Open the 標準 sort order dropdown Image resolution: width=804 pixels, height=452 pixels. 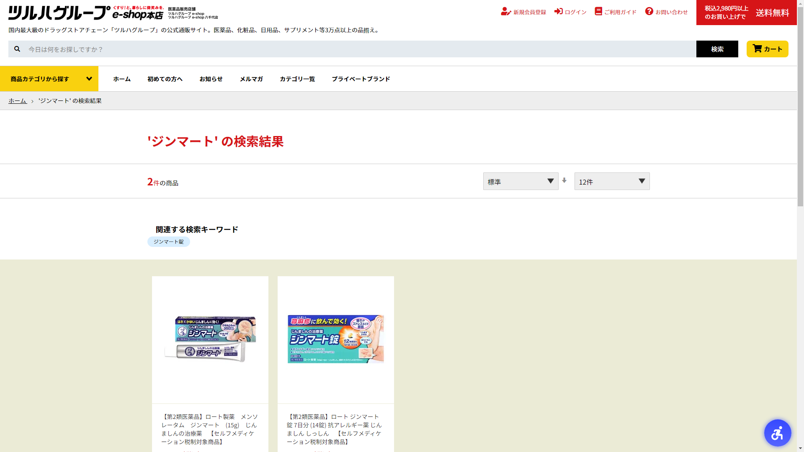click(521, 181)
